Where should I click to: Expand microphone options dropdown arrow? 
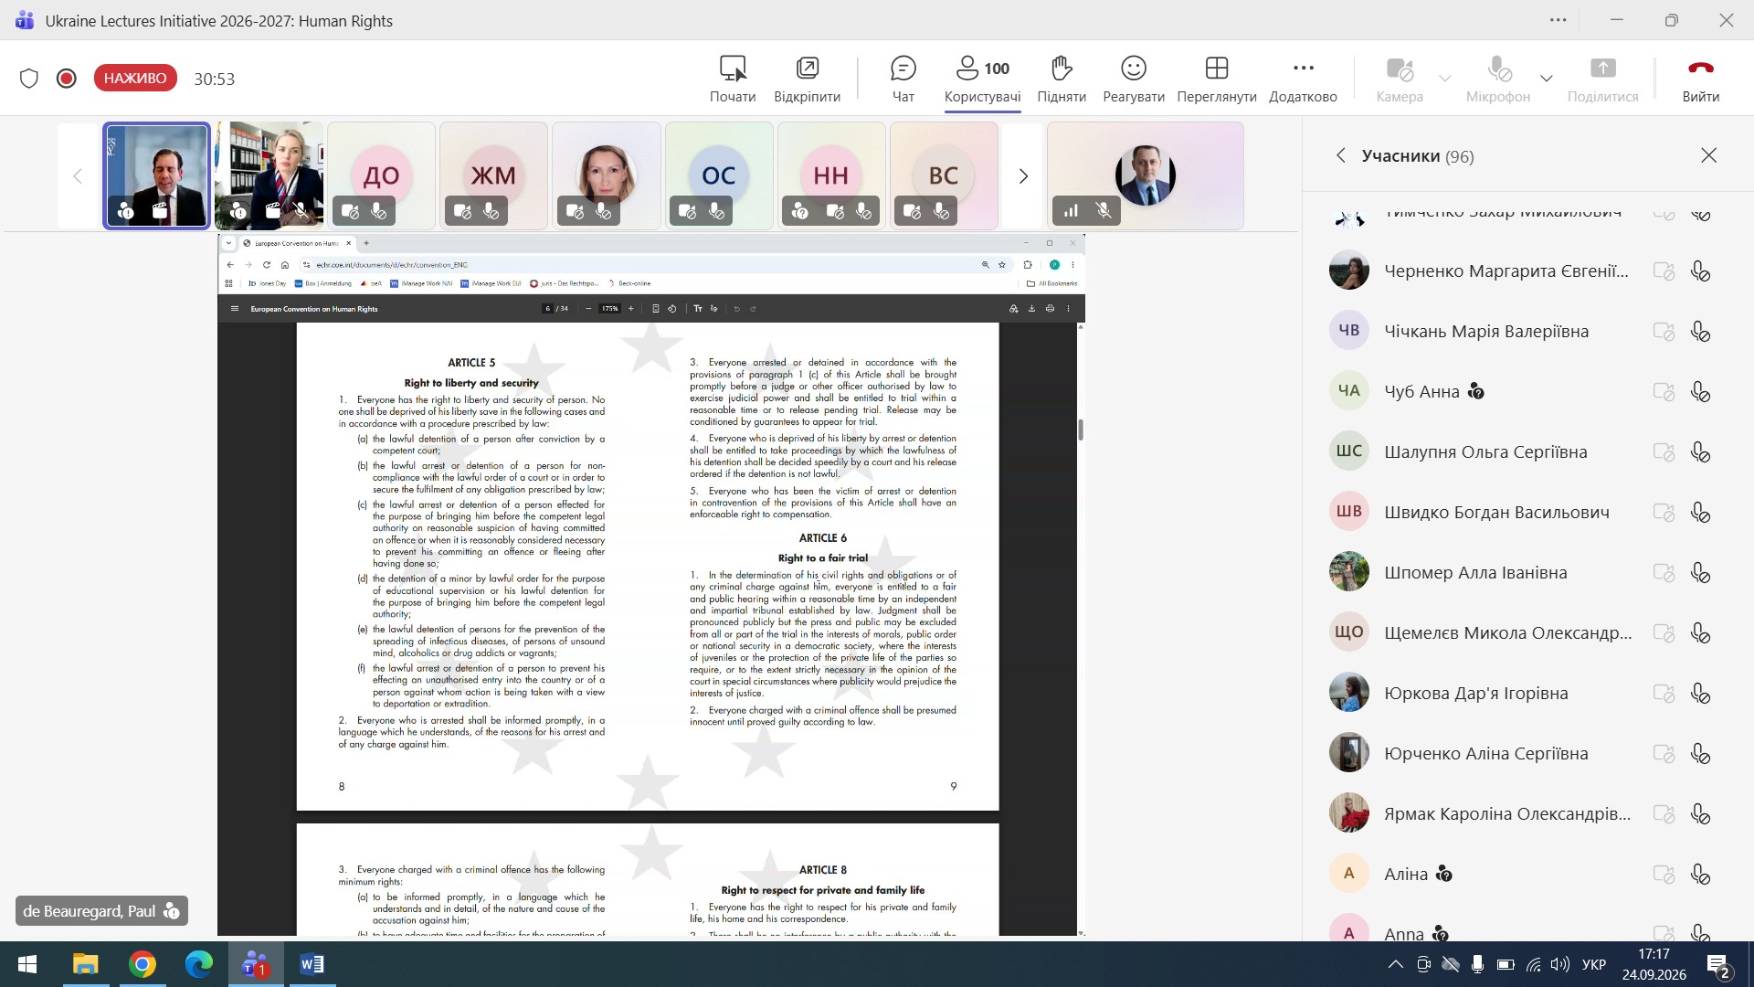tap(1547, 79)
